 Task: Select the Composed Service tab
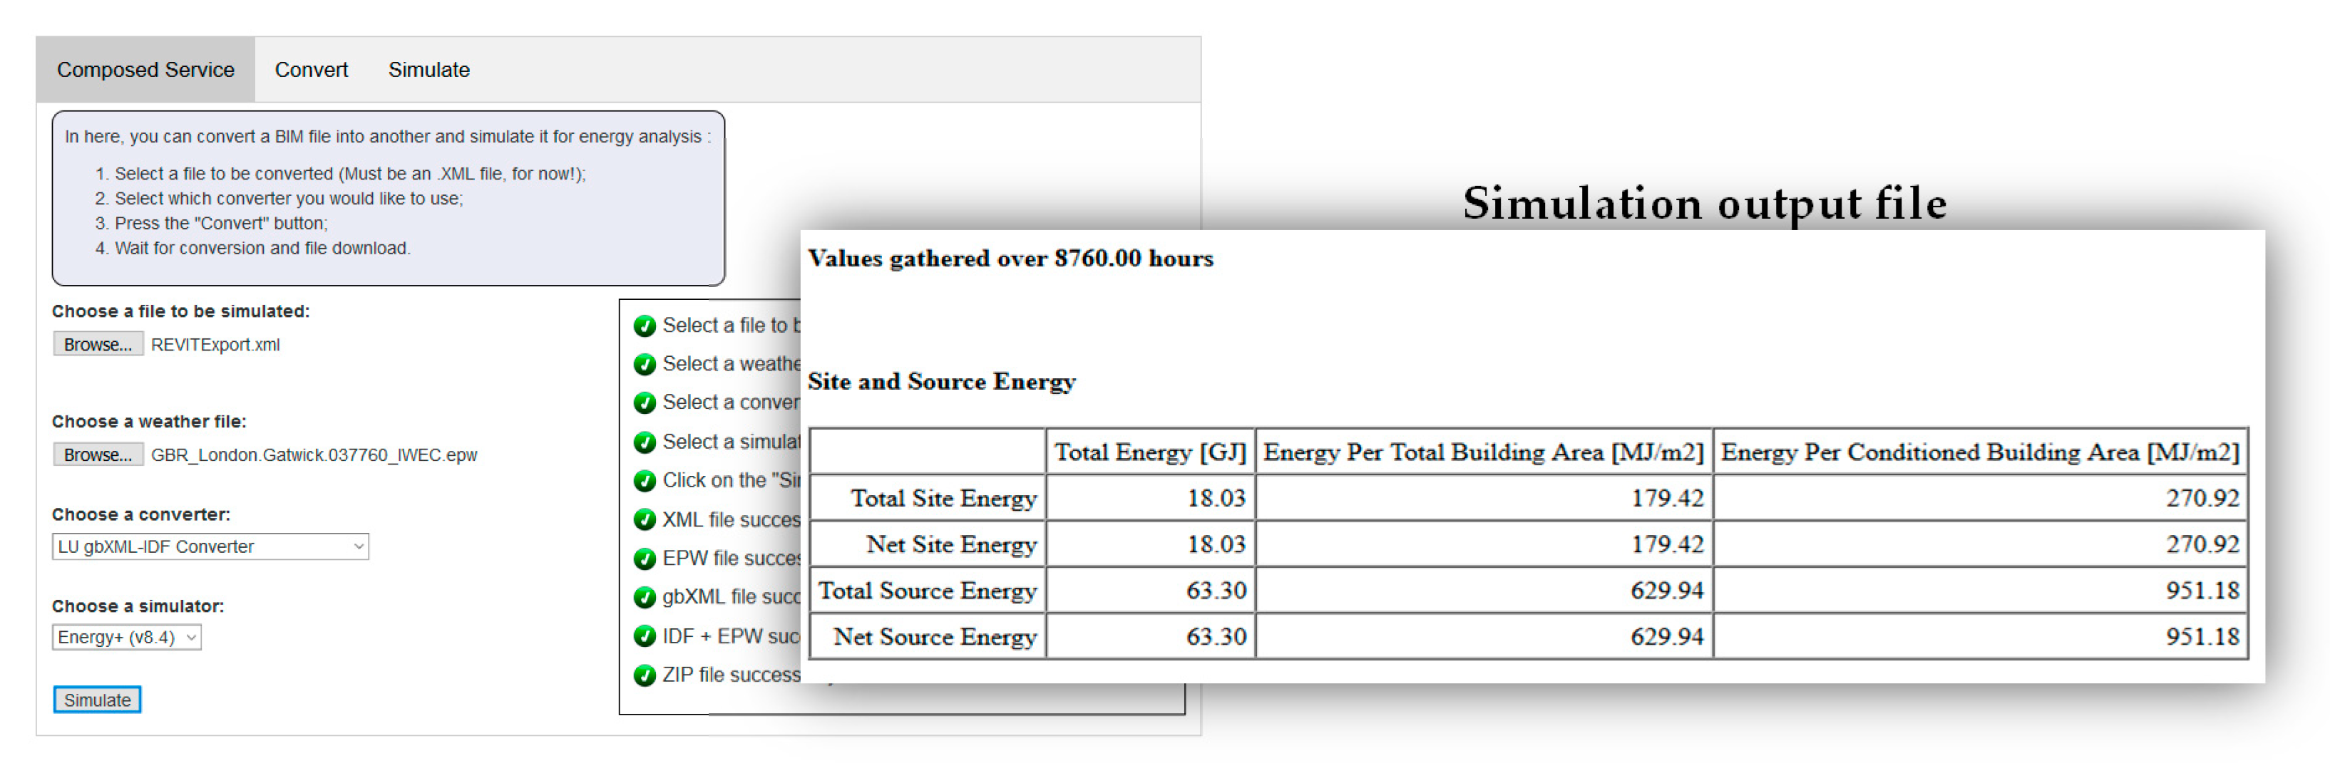(145, 70)
